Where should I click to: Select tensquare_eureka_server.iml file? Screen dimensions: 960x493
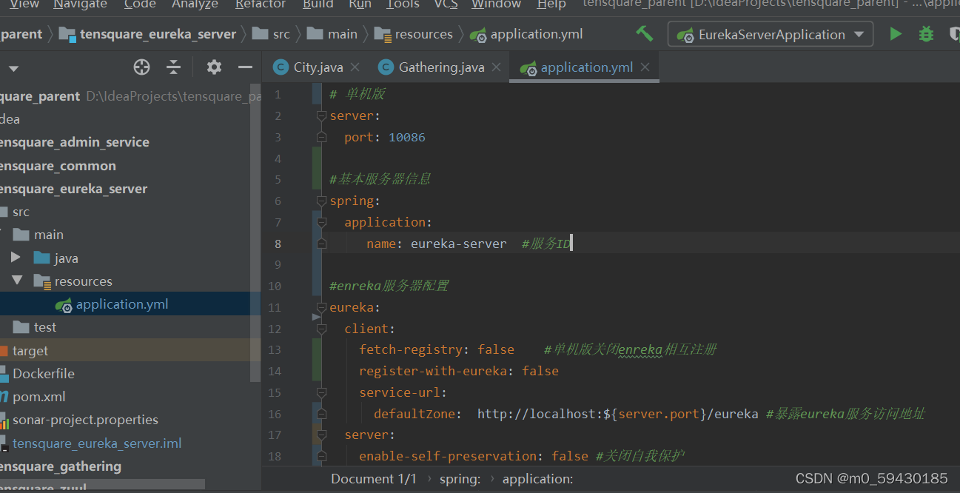[91, 443]
